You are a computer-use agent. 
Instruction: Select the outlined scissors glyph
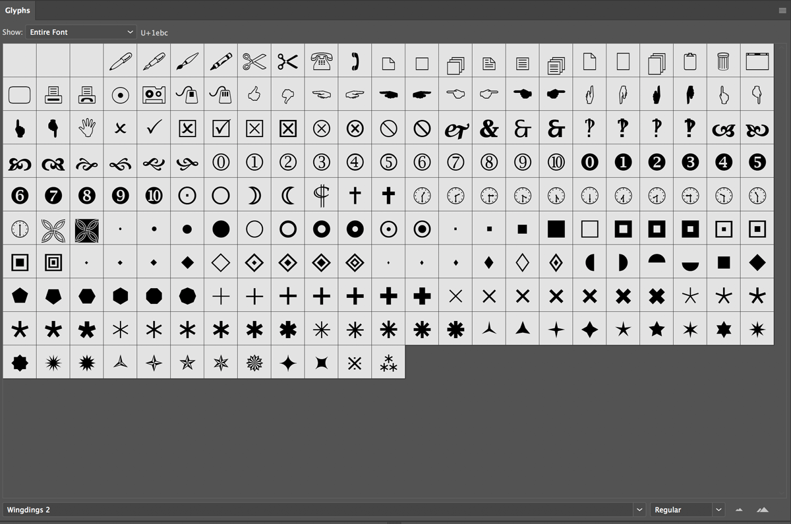(254, 61)
